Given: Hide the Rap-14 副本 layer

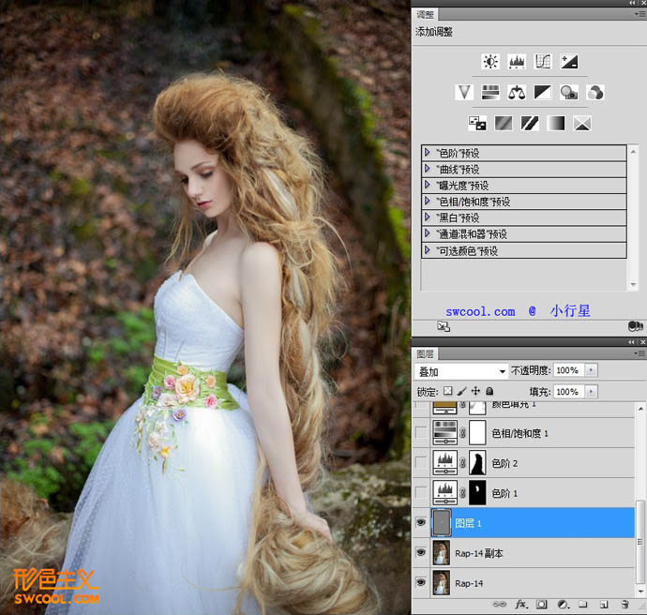Looking at the screenshot, I should (420, 553).
